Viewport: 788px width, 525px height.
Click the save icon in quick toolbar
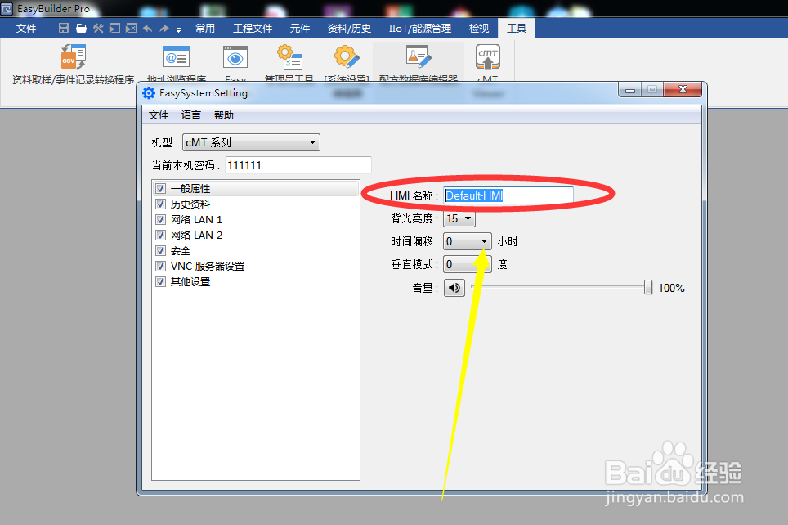(63, 28)
